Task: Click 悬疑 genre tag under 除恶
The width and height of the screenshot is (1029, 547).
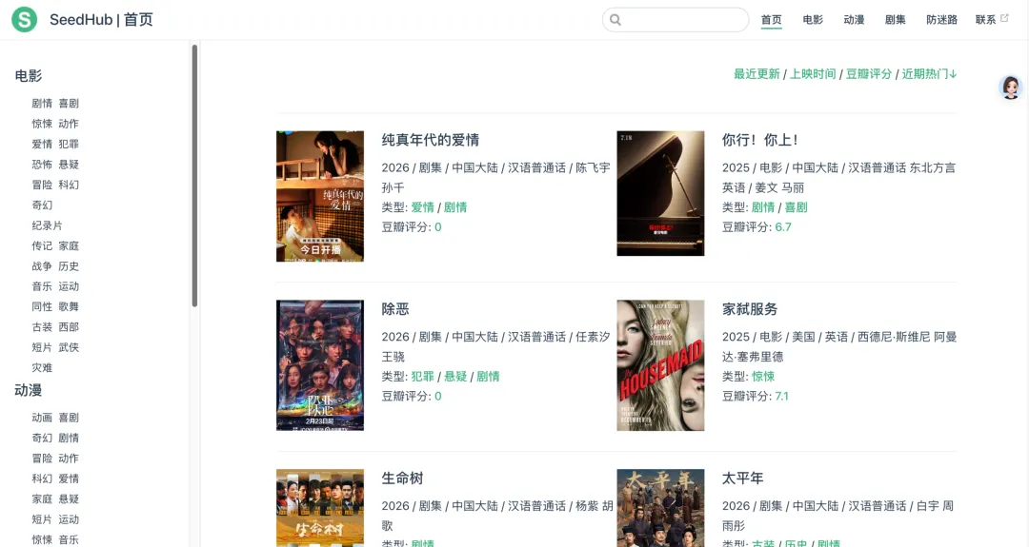Action: point(455,376)
